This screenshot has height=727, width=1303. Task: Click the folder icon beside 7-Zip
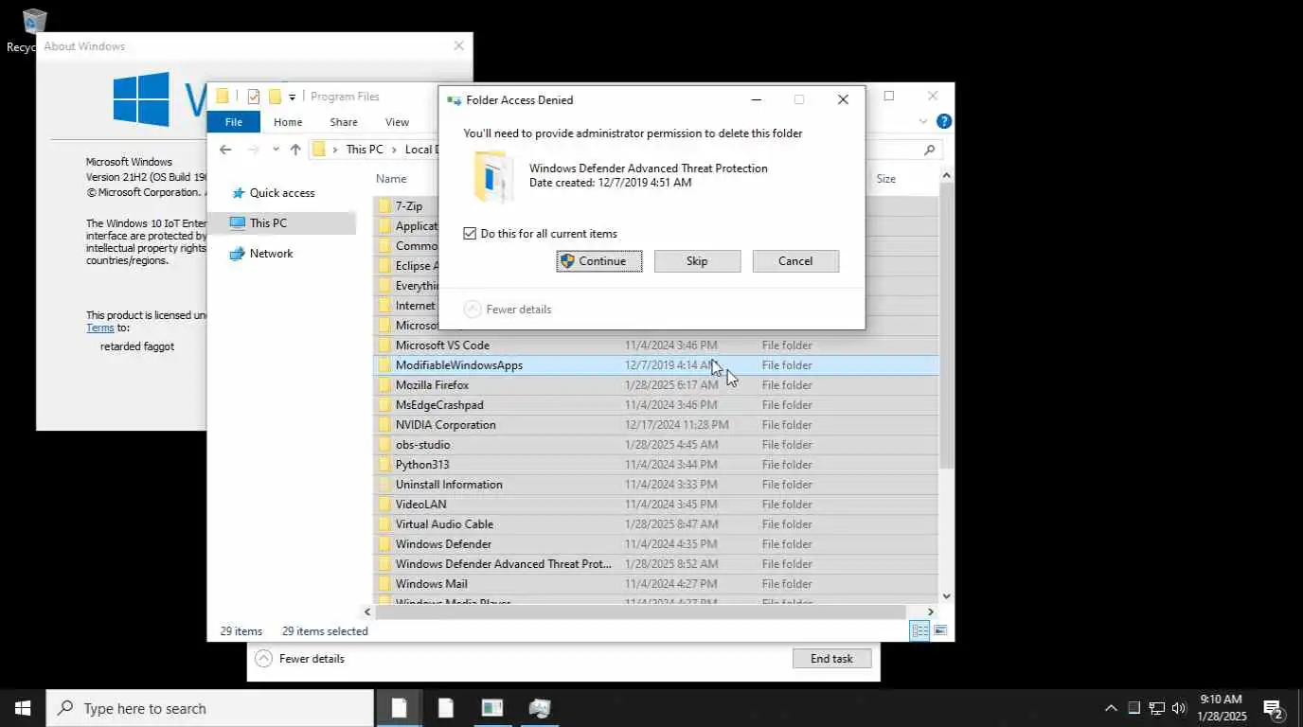(x=384, y=205)
